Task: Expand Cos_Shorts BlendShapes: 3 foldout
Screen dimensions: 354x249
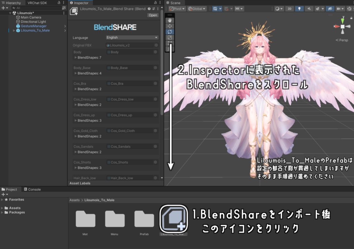Action: [76, 168]
